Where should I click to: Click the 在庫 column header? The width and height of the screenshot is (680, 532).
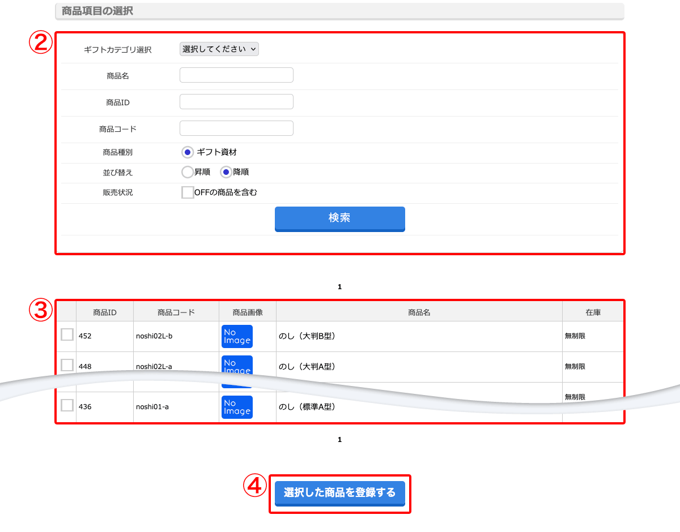click(x=593, y=312)
